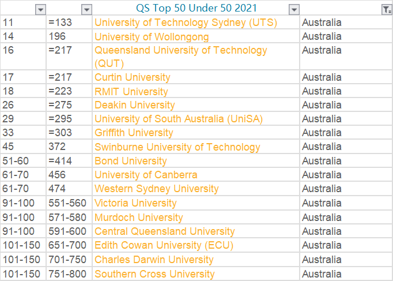Select the cell containing rank 372
The width and height of the screenshot is (393, 281).
pos(69,147)
